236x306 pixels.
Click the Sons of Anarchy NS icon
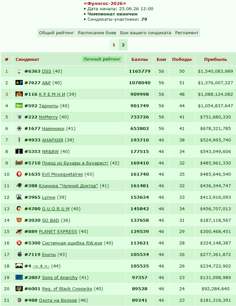(19, 277)
